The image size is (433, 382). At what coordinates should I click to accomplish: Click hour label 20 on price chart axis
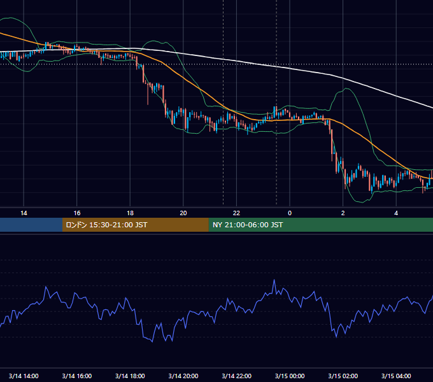[183, 213]
